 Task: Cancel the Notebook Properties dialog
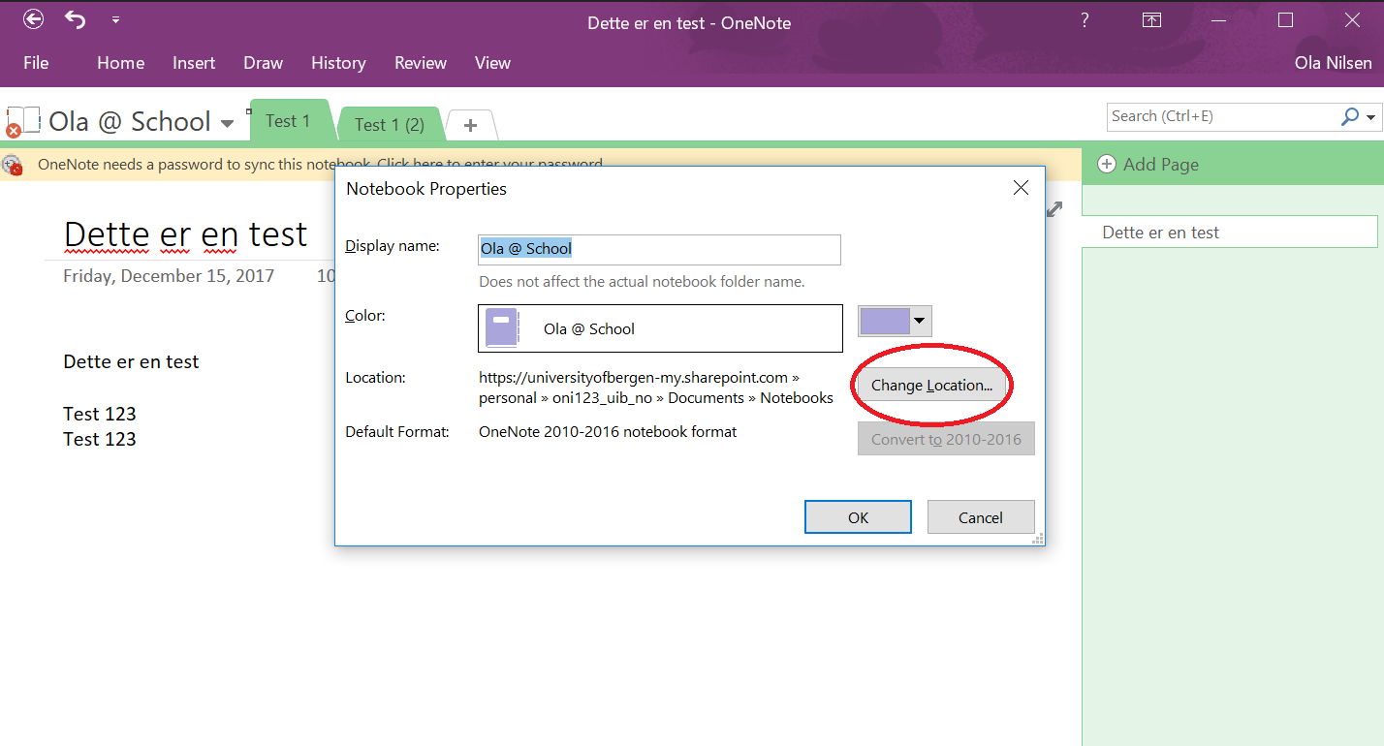[x=980, y=517]
